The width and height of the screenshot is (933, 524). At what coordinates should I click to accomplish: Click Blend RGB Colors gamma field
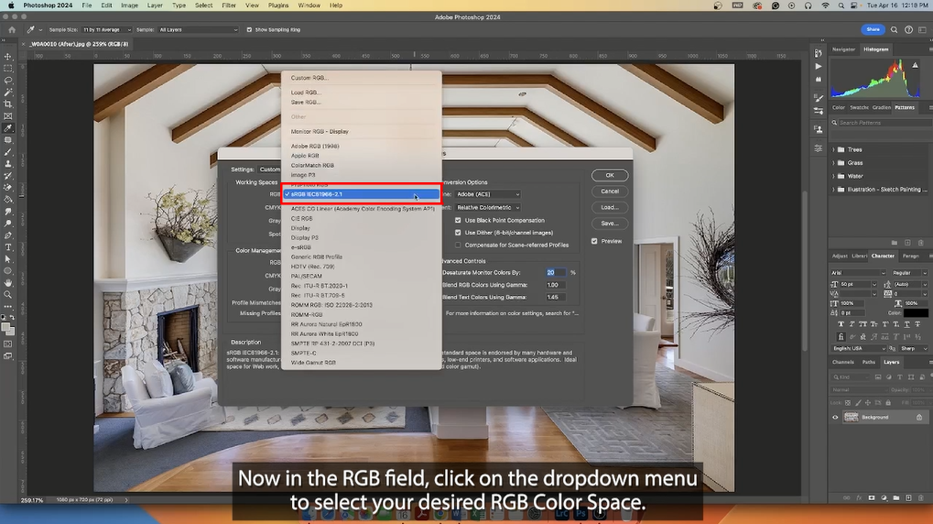coord(556,285)
